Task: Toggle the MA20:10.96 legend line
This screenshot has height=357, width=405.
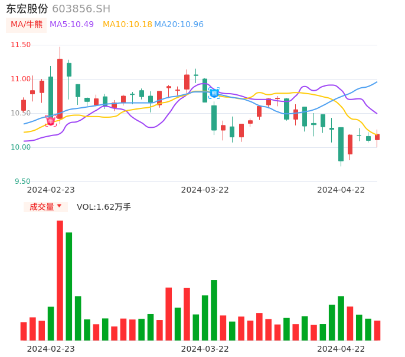Action: point(179,24)
